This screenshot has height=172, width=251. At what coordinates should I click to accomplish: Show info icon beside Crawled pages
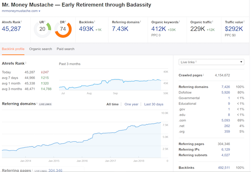coord(203,75)
